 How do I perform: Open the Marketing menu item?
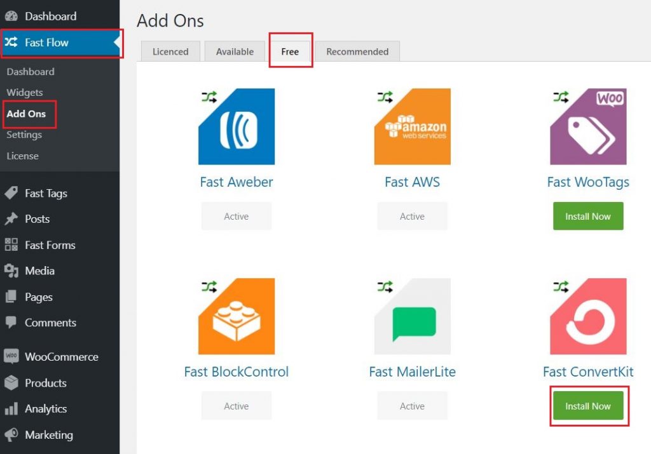60,434
